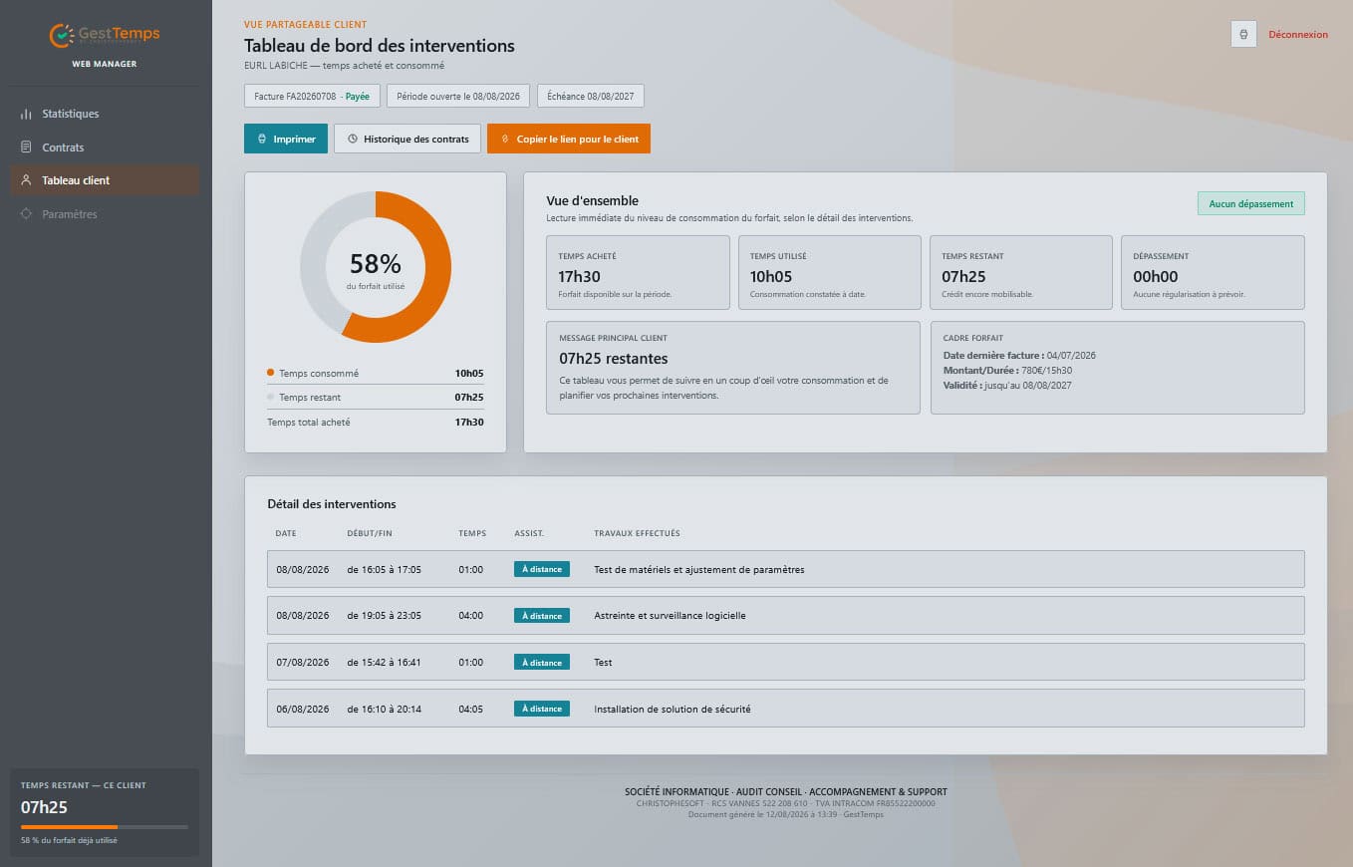Click the date 06/08/2026 cell
The image size is (1353, 867).
click(x=303, y=710)
